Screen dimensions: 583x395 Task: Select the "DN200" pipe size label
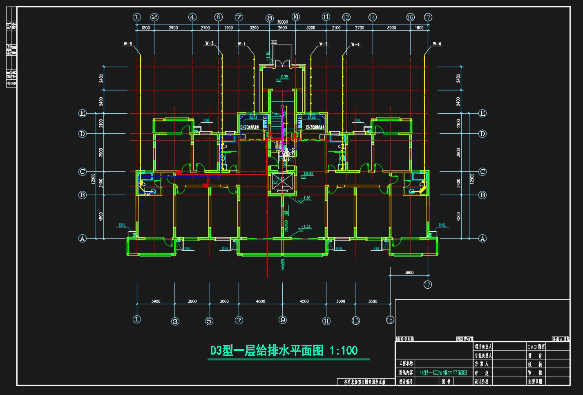(x=287, y=226)
